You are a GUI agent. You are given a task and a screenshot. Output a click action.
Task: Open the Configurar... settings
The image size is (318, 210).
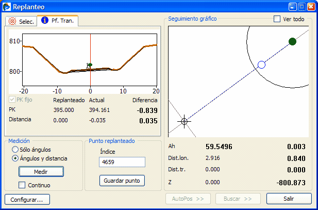click(x=27, y=199)
